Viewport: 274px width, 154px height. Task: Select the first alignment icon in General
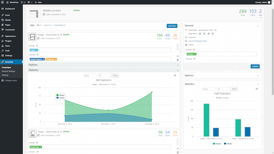(x=200, y=34)
